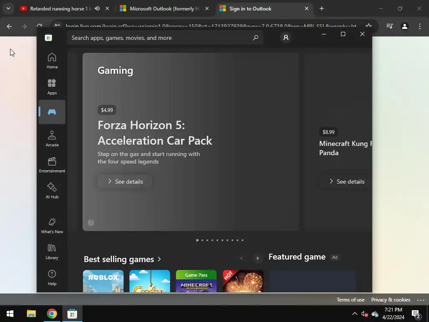Show hidden system tray icons

click(x=354, y=314)
